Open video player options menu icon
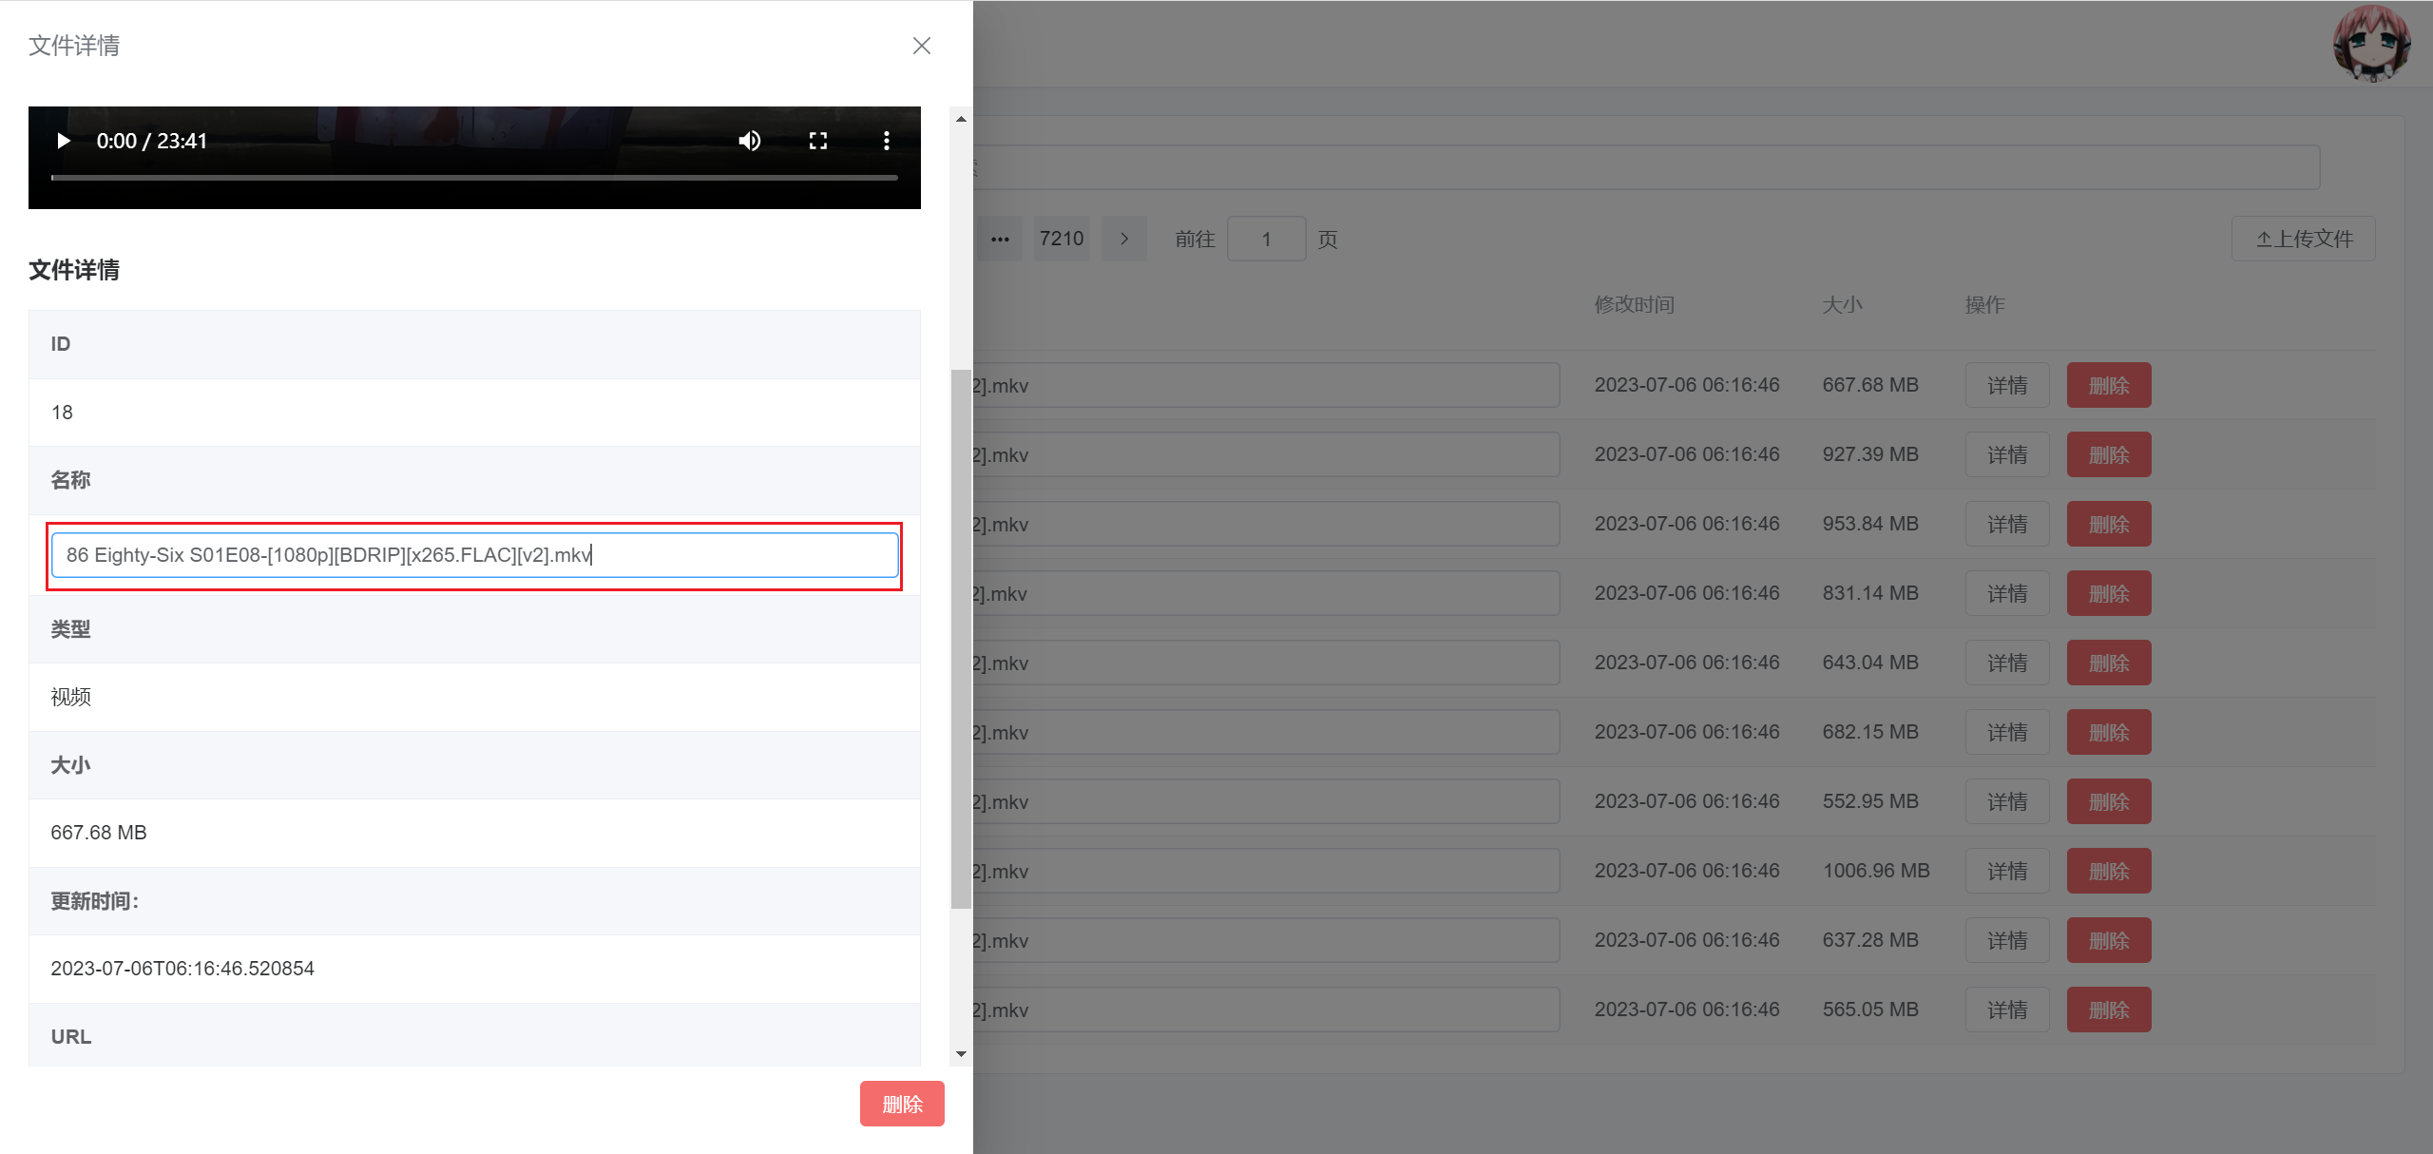The width and height of the screenshot is (2433, 1154). [886, 141]
